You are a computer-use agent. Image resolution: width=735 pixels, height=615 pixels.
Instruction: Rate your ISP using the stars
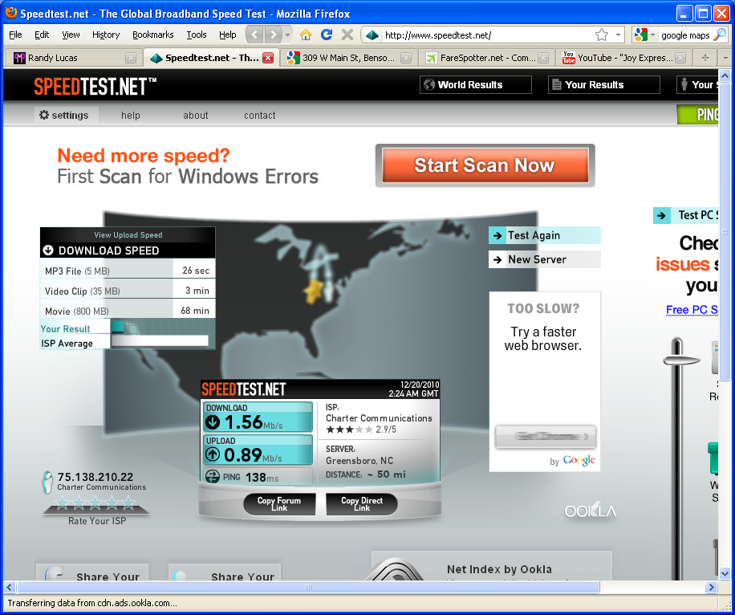coord(95,504)
